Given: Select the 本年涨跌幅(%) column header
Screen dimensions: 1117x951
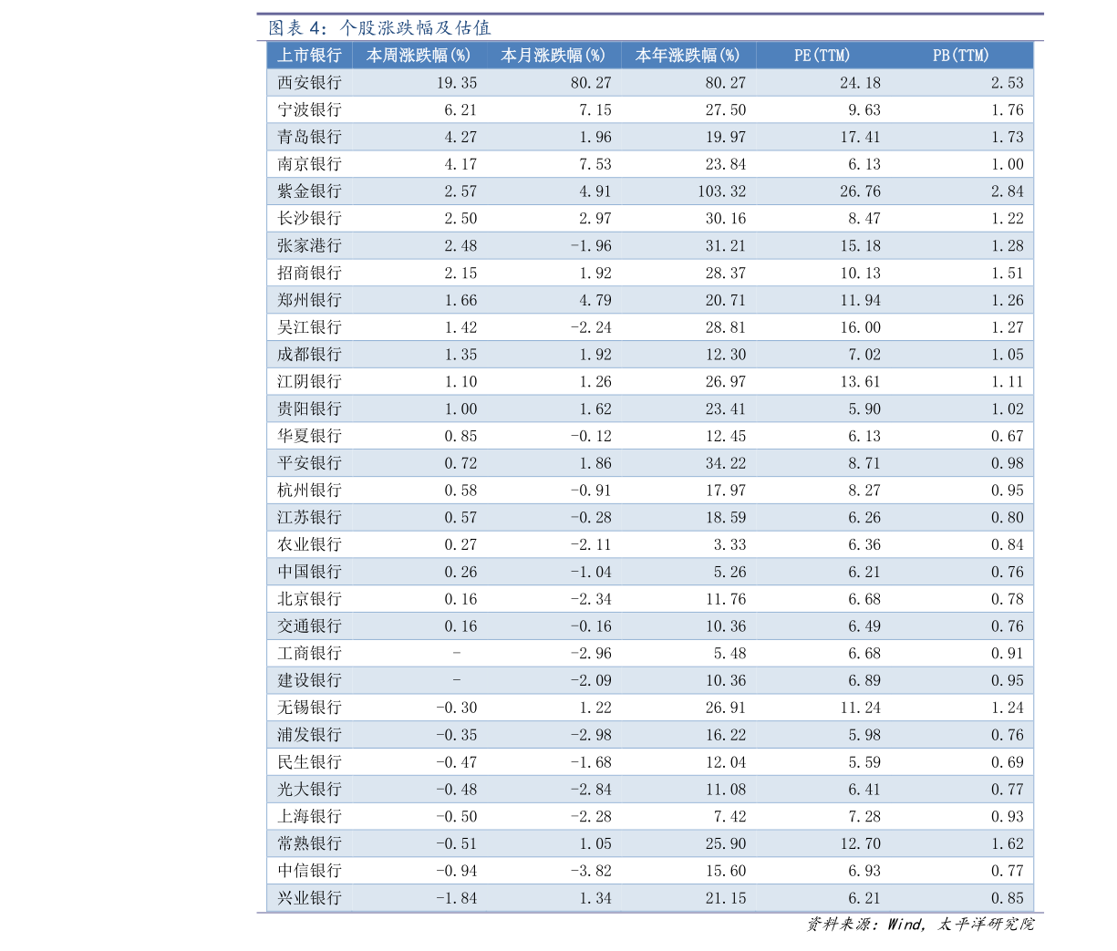Looking at the screenshot, I should point(688,56).
